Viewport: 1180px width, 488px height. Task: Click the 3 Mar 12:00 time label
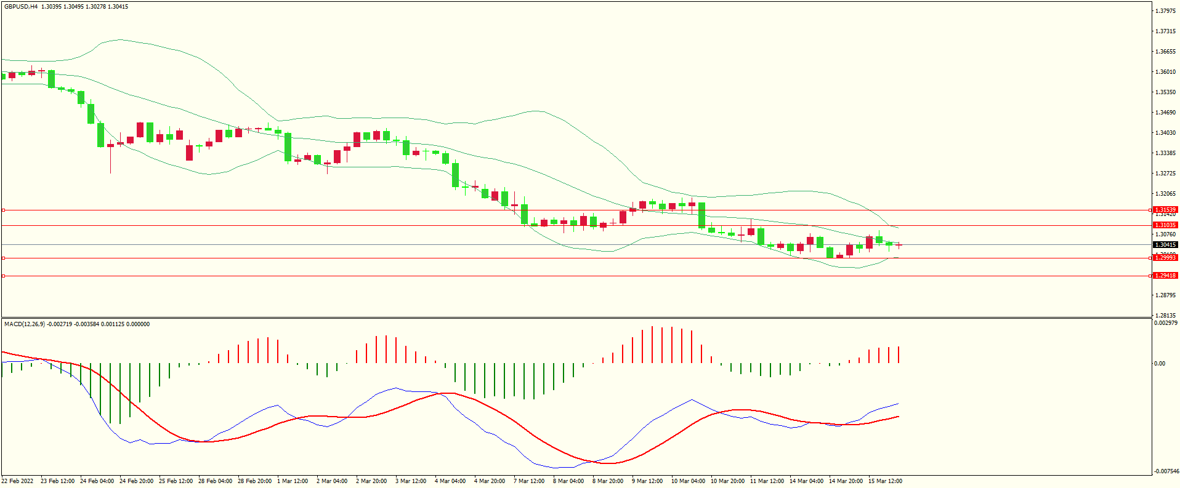(x=411, y=481)
